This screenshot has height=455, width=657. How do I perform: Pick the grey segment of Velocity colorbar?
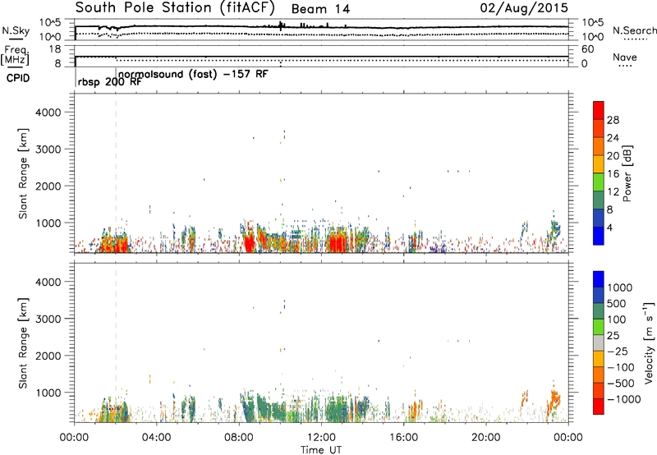599,343
